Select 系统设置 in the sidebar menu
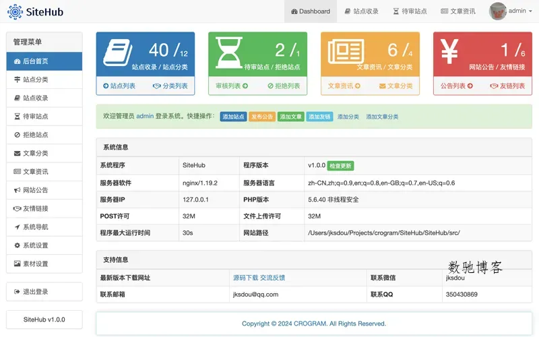Viewport: 539px width, 337px height. (x=44, y=245)
